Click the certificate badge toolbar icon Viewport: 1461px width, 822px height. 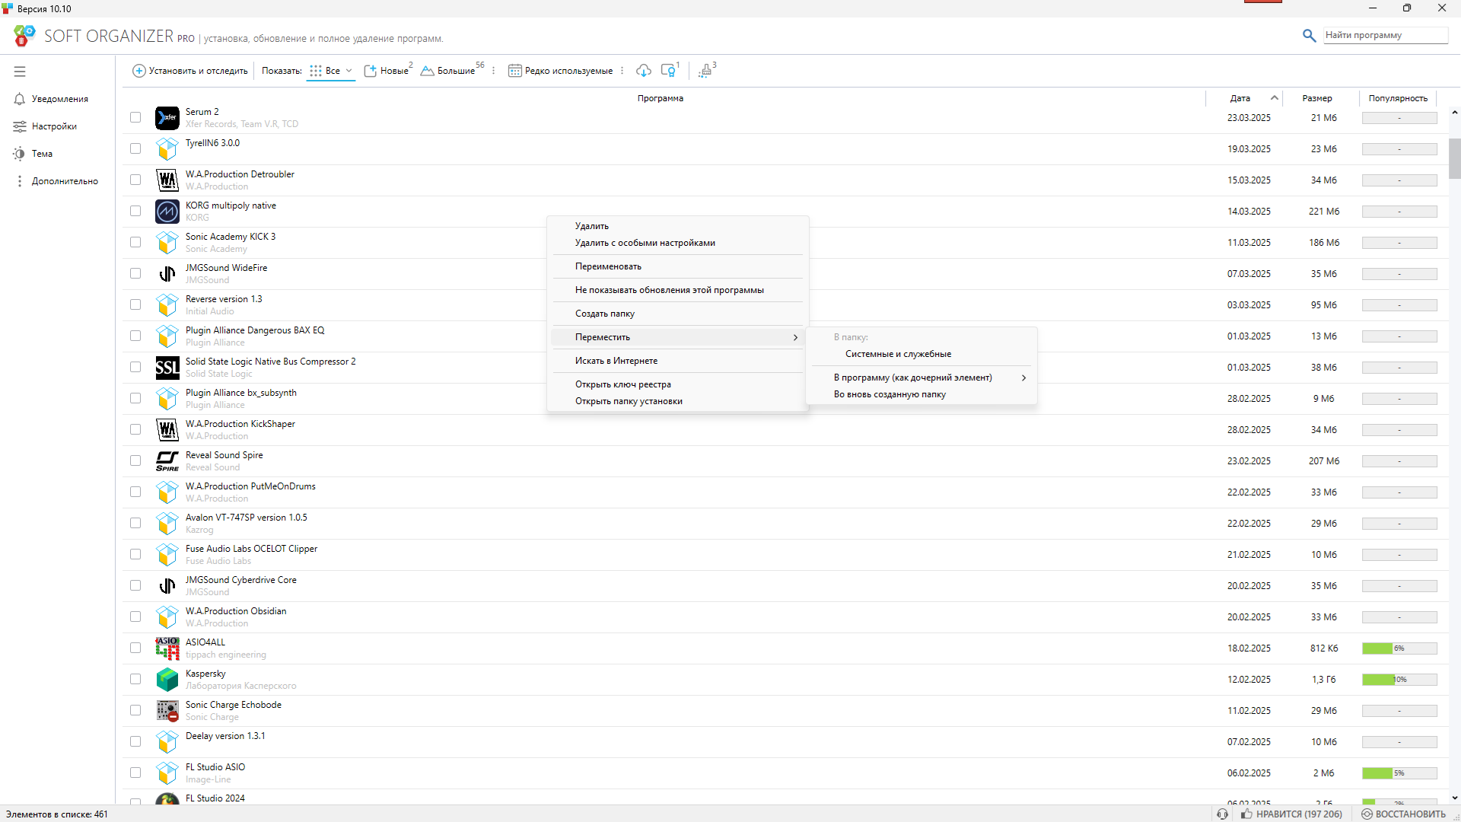668,71
